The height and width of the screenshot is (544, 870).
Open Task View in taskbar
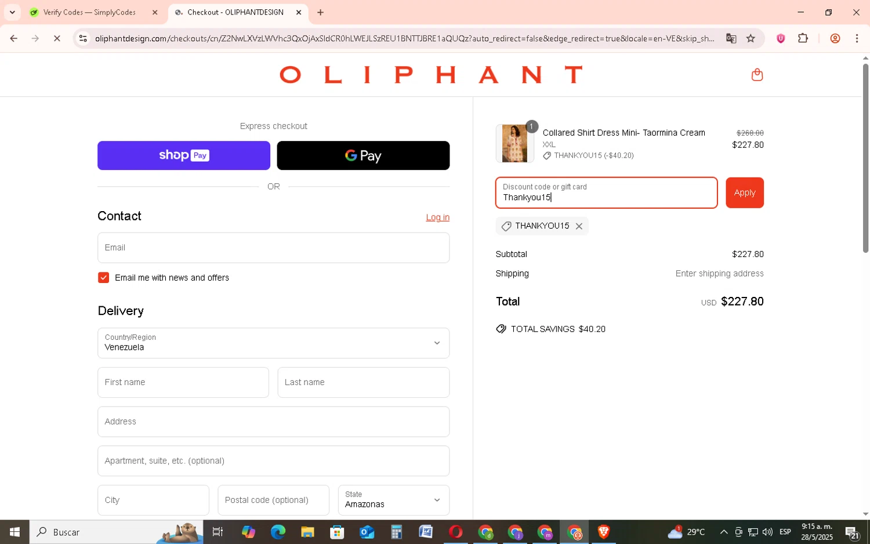(x=217, y=532)
